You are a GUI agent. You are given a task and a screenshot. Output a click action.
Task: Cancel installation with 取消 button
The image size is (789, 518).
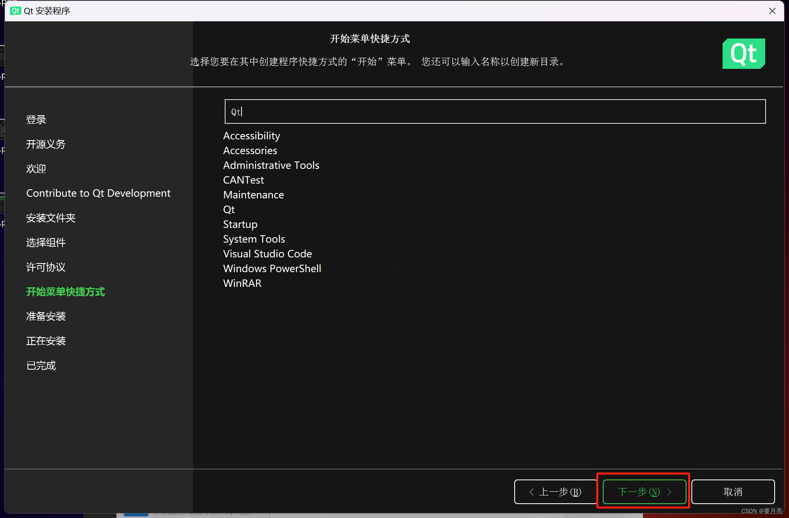pos(733,491)
